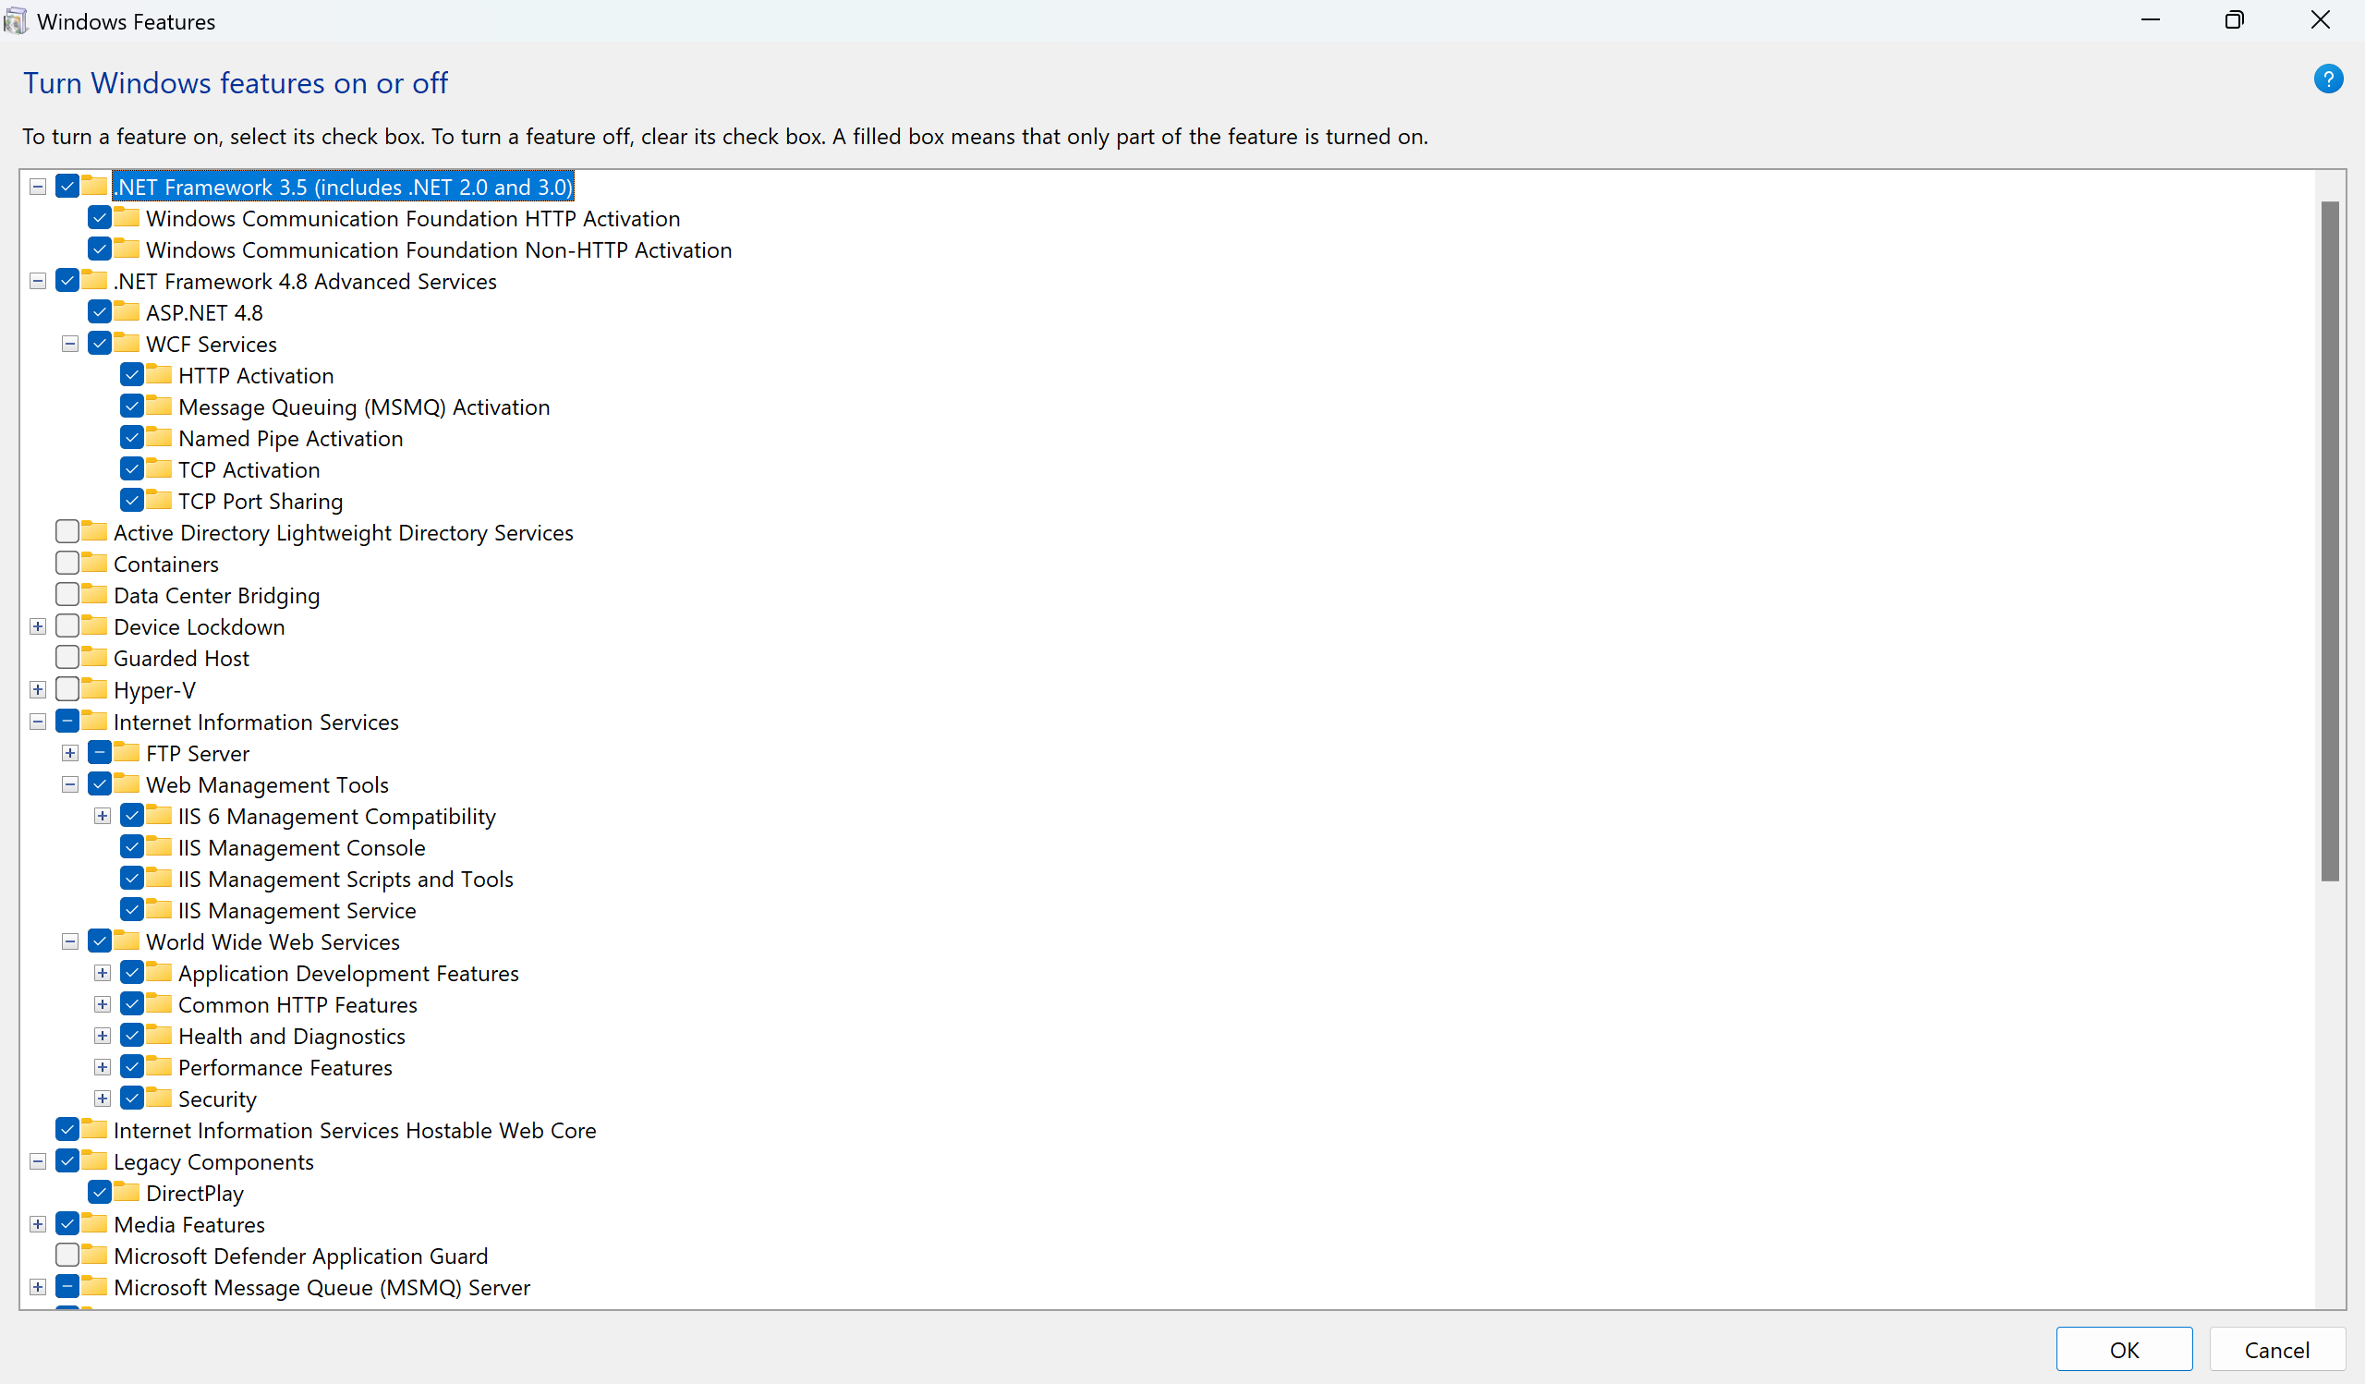Expand the Device Lockdown node
Image resolution: width=2365 pixels, height=1384 pixels.
[38, 625]
